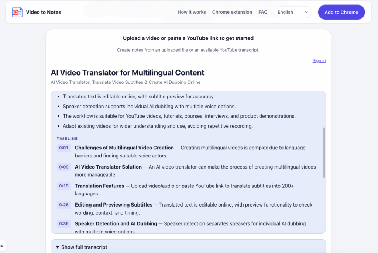Jump to the 0:09 timeline timestamp
This screenshot has width=378, height=253.
(64, 167)
